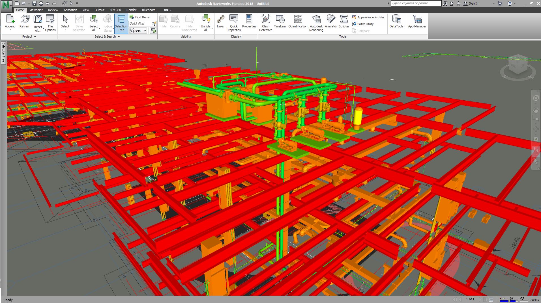Toggle the Selection Tree window
This screenshot has width=541, height=303.
click(x=121, y=23)
